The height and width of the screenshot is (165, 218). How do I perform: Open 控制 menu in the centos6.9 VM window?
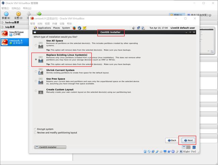coord(40,24)
